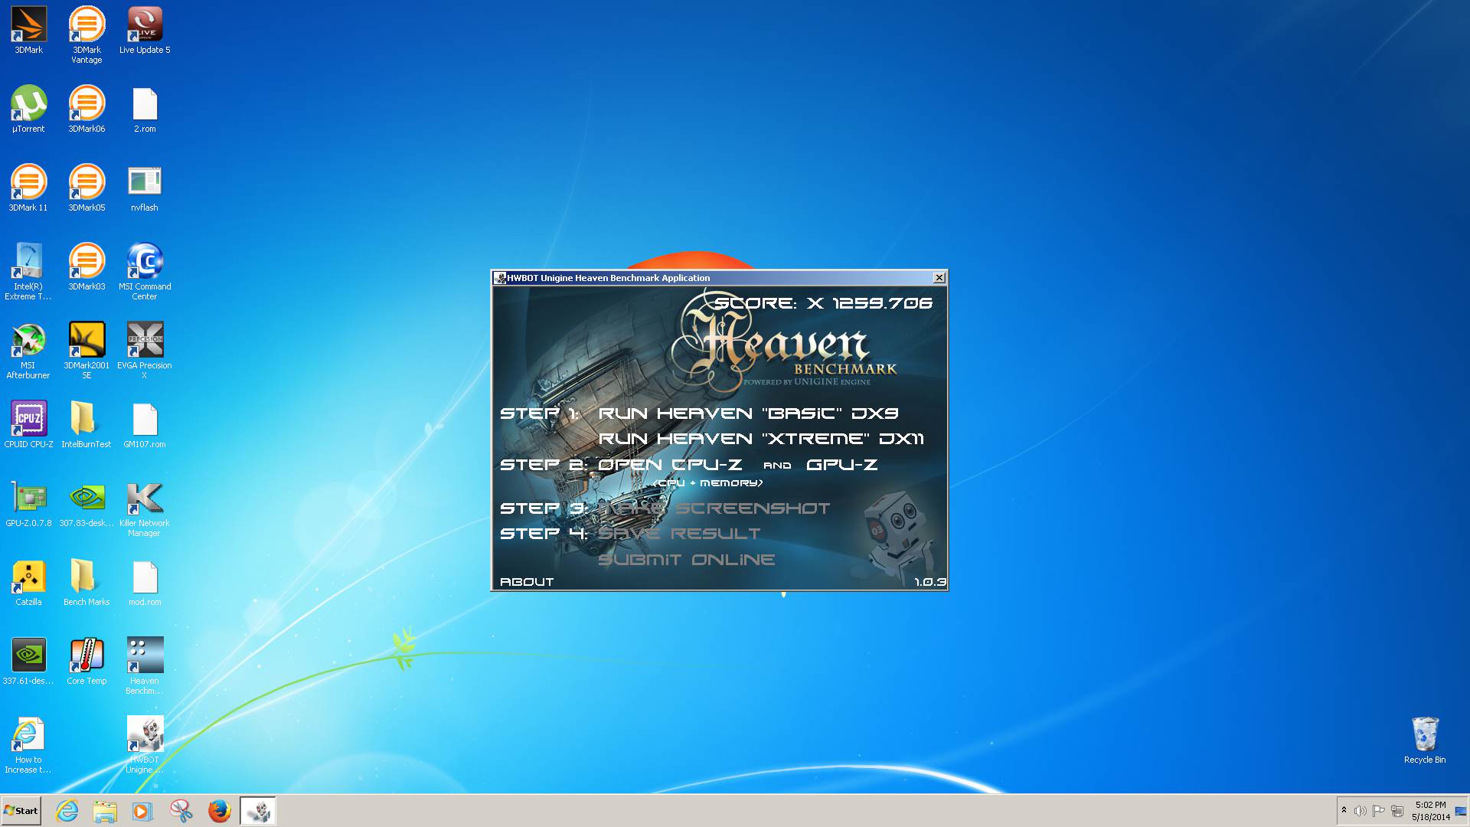Viewport: 1470px width, 827px height.
Task: Click Save Result in step 4
Action: pyautogui.click(x=679, y=534)
